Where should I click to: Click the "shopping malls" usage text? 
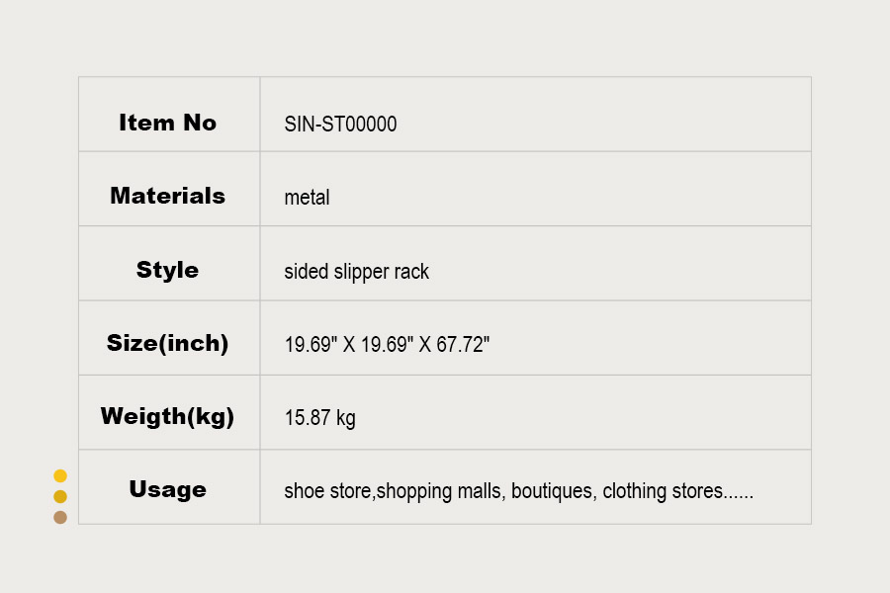[439, 491]
